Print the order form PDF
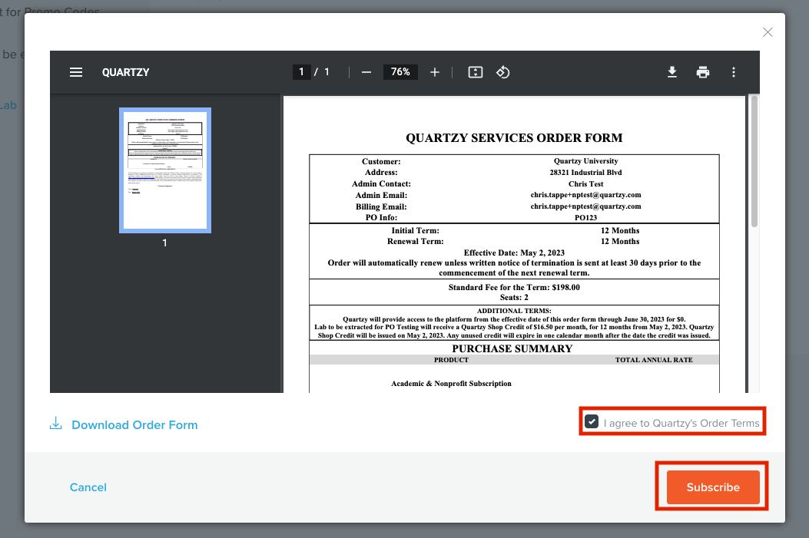Image resolution: width=809 pixels, height=538 pixels. click(703, 72)
